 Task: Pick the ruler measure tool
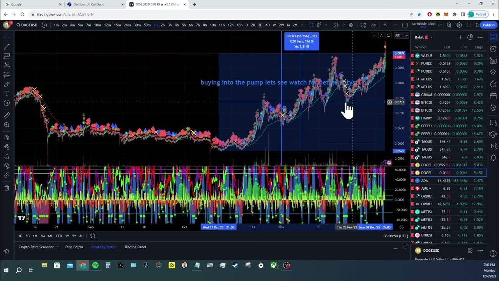pyautogui.click(x=7, y=116)
